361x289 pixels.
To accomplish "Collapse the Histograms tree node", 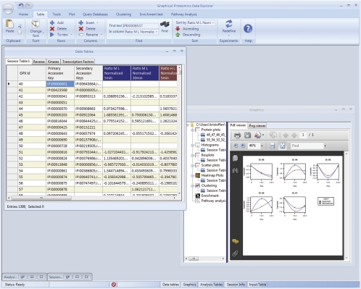I will (x=193, y=145).
